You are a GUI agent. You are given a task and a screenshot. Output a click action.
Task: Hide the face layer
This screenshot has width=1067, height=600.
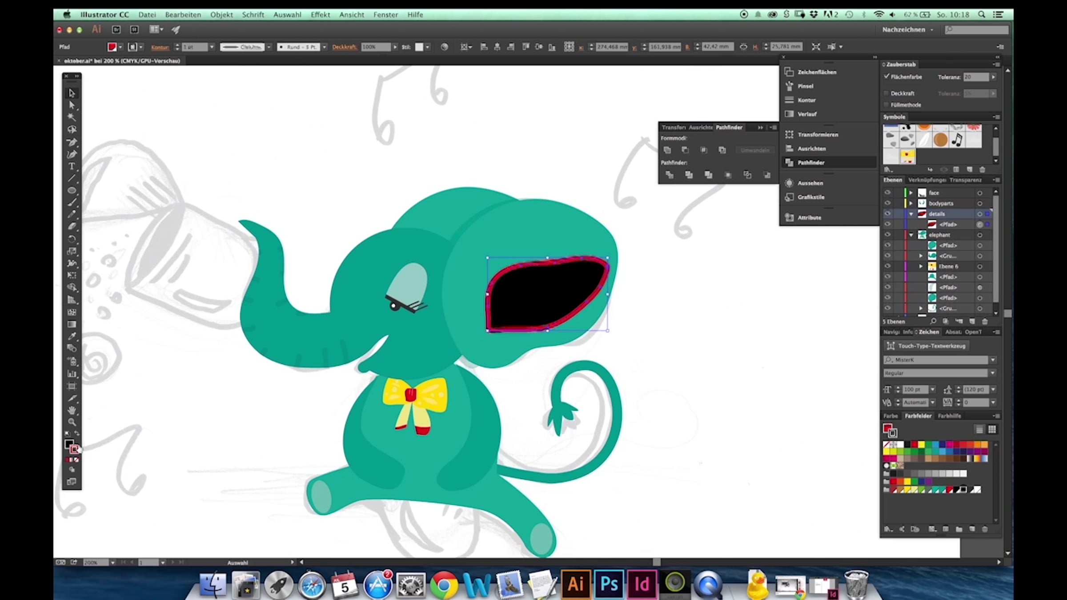pyautogui.click(x=887, y=193)
